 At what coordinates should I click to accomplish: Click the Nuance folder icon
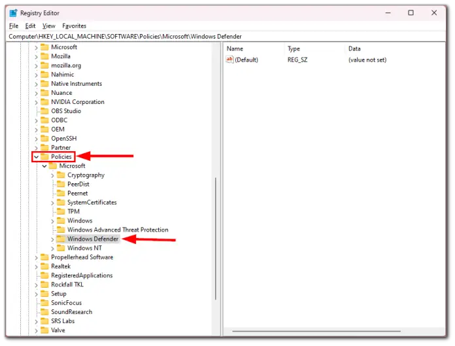[x=44, y=93]
